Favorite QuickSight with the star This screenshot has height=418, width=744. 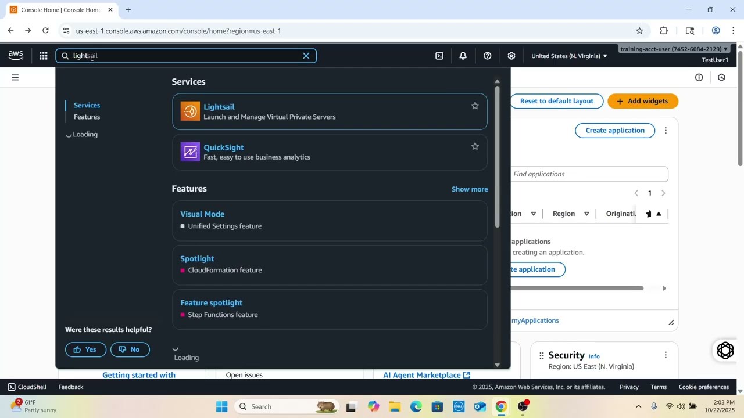tap(475, 146)
